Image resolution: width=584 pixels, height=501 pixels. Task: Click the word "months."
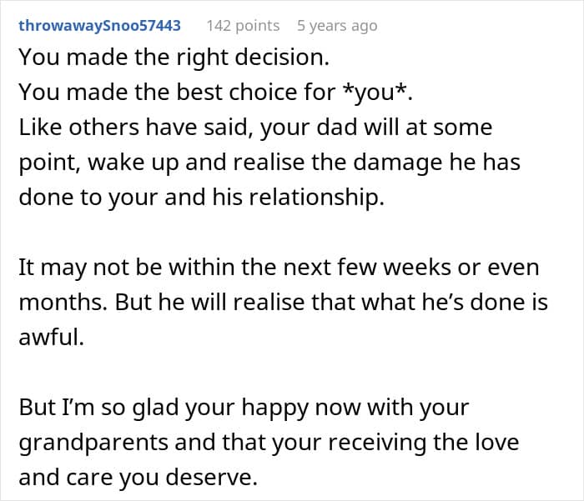tap(62, 302)
